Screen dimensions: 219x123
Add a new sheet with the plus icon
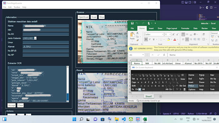(x=161, y=97)
